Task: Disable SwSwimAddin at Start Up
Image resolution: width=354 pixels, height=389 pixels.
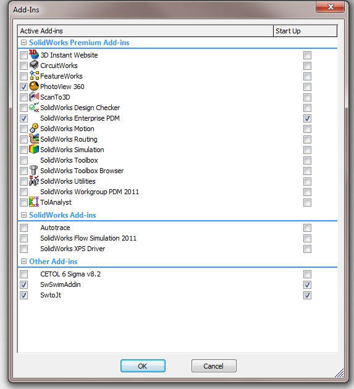Action: point(307,285)
